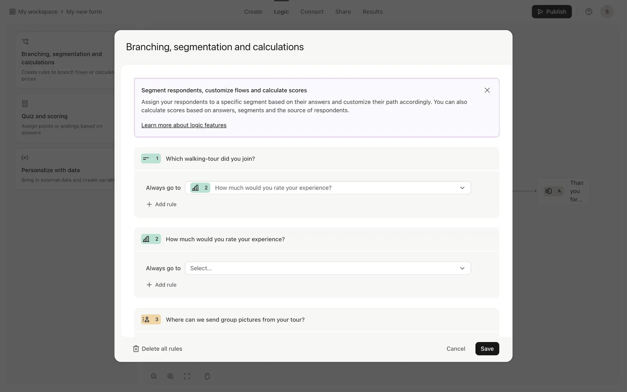Image resolution: width=627 pixels, height=392 pixels.
Task: Dismiss the segment respondents info banner
Action: pyautogui.click(x=487, y=90)
